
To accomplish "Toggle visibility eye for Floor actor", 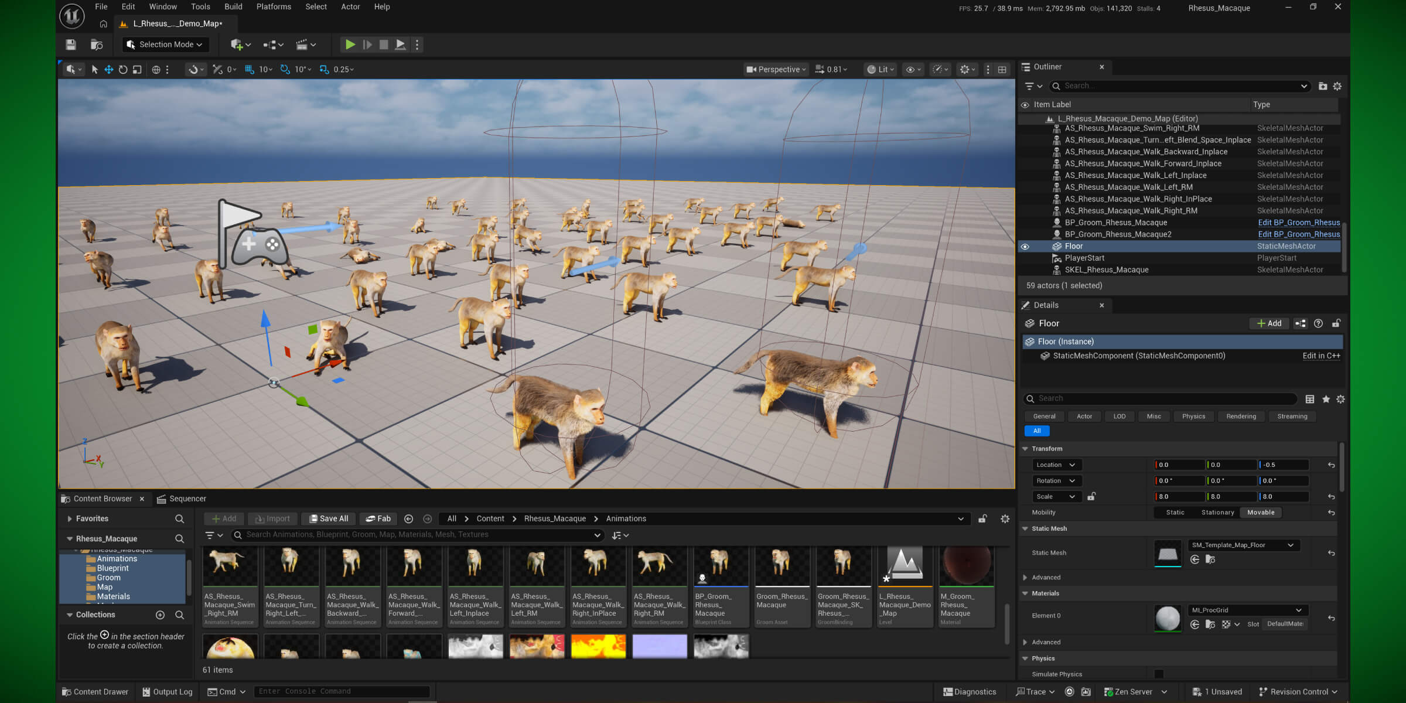I will coord(1025,247).
